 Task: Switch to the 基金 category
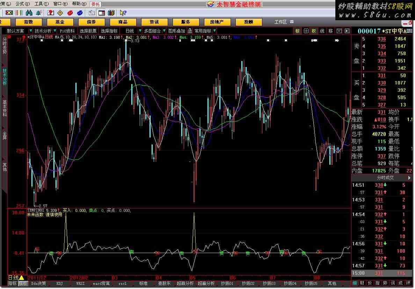coord(60,22)
